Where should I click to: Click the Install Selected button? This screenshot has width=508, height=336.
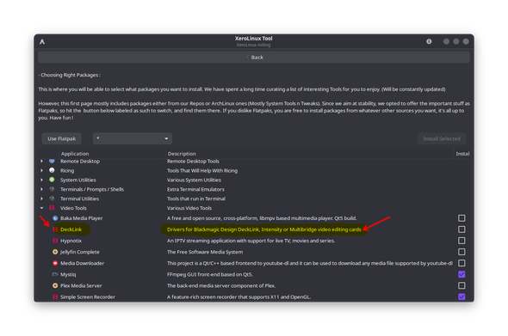click(x=442, y=138)
